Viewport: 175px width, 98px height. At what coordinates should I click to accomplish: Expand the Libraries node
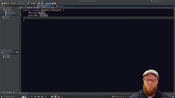click(x=2, y=17)
